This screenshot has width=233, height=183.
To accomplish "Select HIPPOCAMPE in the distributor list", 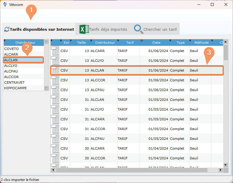I will 24,88.
